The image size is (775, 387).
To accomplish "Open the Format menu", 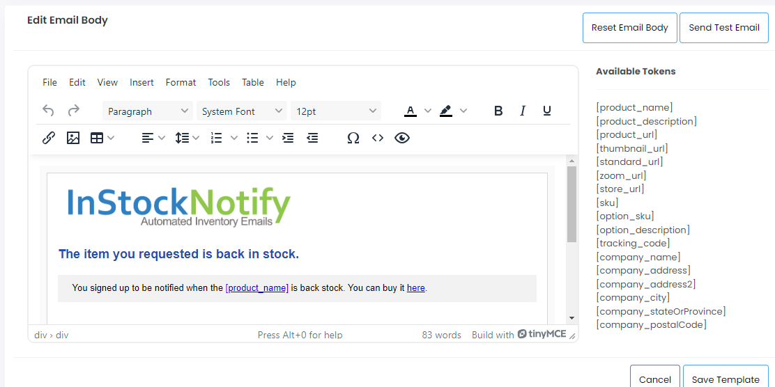I will click(181, 82).
